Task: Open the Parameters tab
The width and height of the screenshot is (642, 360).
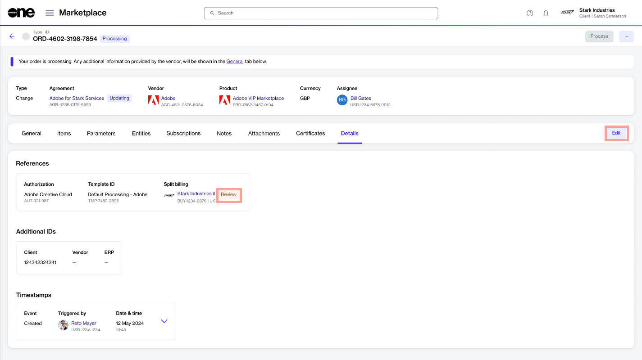Action: tap(101, 133)
